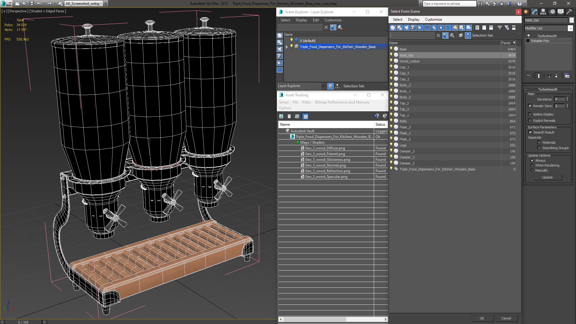Click the Display Geometry filter icon in Select From Scene
Screen dimensions: 576x324
point(393,28)
